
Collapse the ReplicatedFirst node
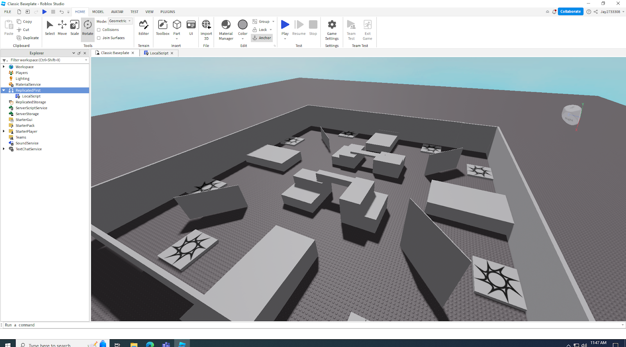4,90
